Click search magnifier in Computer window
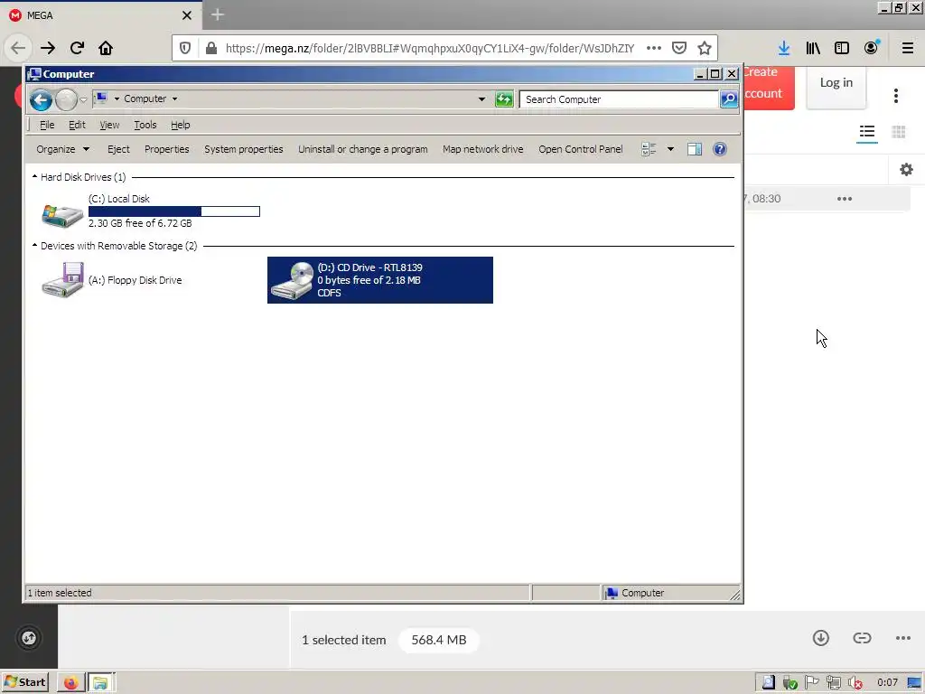925x694 pixels. point(729,99)
